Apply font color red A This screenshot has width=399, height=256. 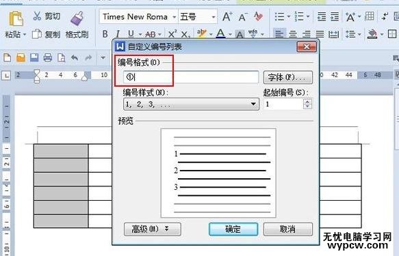[x=220, y=33]
